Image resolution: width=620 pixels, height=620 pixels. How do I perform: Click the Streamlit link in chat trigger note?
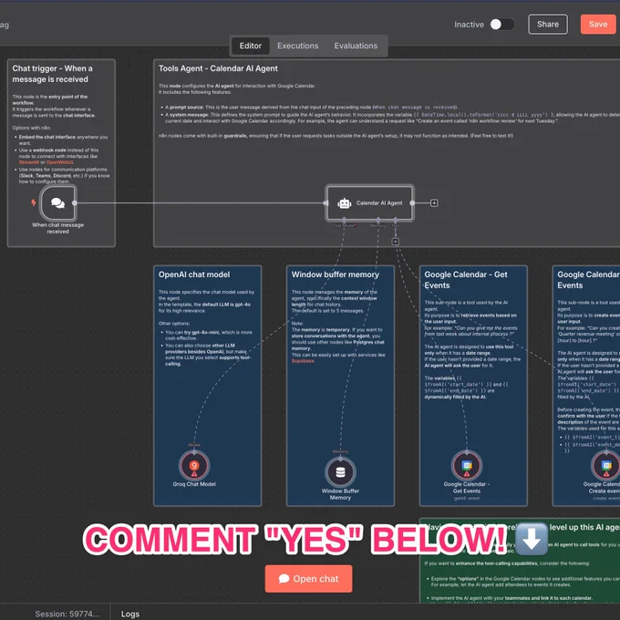point(29,162)
